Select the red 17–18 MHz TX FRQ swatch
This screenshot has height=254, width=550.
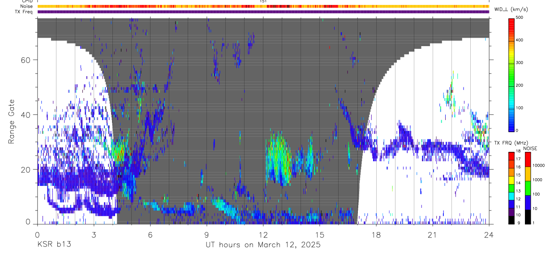[x=511, y=156]
